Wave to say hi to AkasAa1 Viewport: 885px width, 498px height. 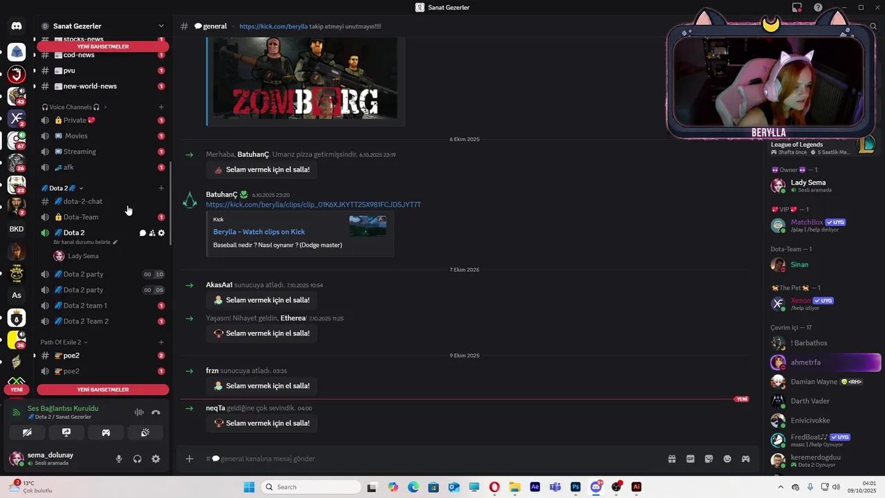coord(261,300)
